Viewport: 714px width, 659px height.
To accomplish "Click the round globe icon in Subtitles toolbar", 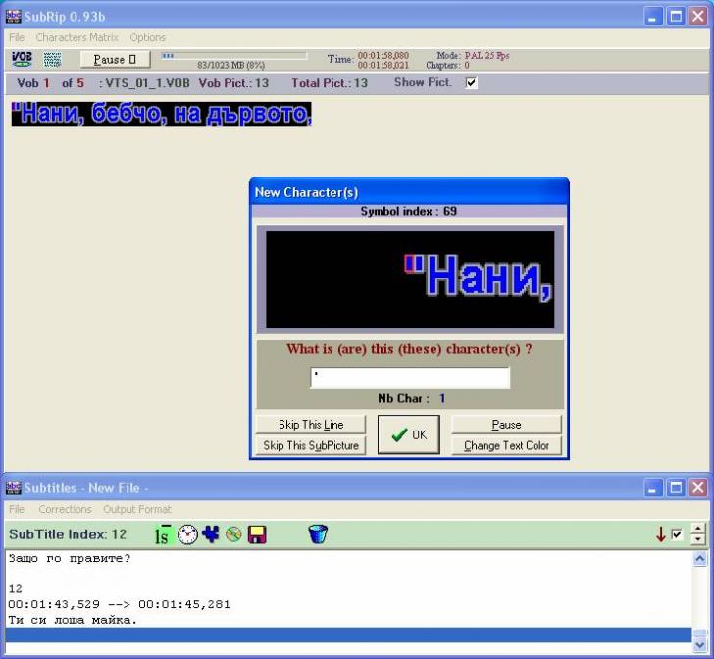I will [233, 534].
